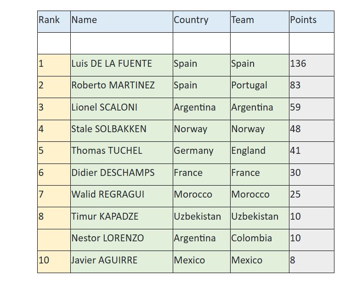Click the Timur KAPADZE cell
Viewport: 362px width, 286px height.
tap(121, 216)
